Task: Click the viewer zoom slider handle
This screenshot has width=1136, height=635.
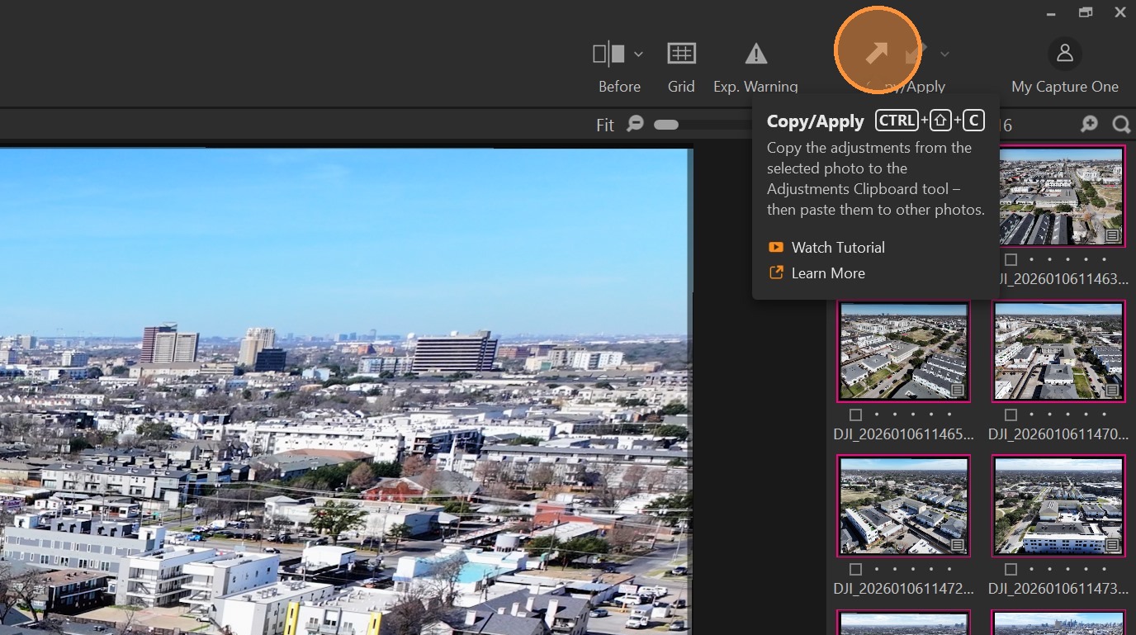Action: (x=666, y=125)
